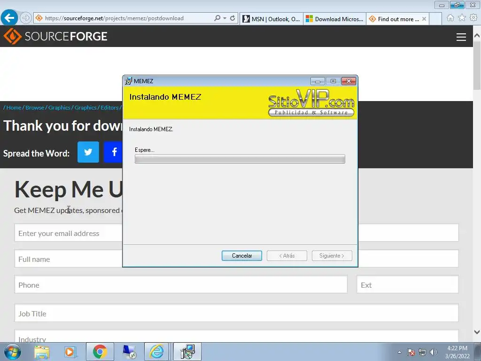Restore down the browser window
This screenshot has height=361, width=481.
457,5
